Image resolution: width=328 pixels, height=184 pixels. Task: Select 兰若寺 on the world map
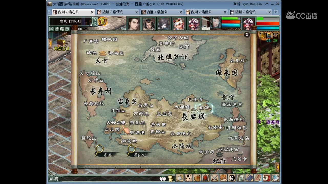click(239, 159)
